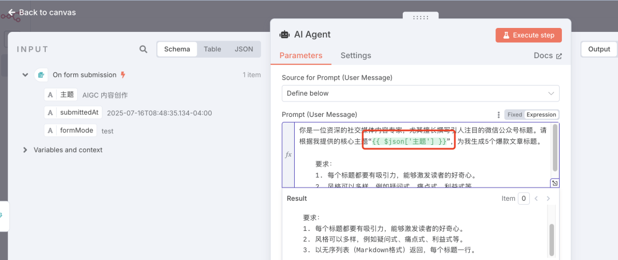Click the prompt editor scrollbar
The height and width of the screenshot is (260, 618).
point(554,148)
